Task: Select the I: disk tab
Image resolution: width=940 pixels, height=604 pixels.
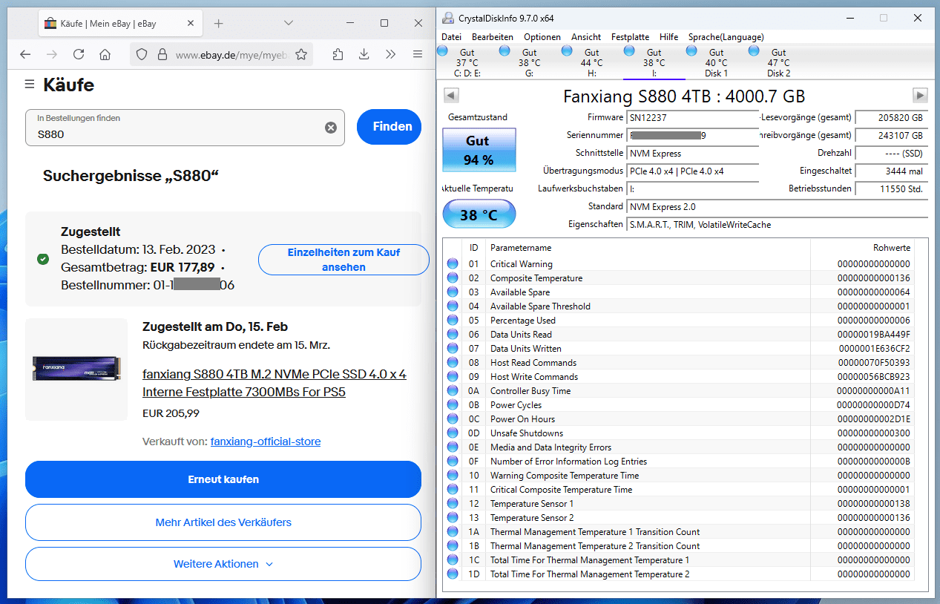Action: (x=654, y=62)
